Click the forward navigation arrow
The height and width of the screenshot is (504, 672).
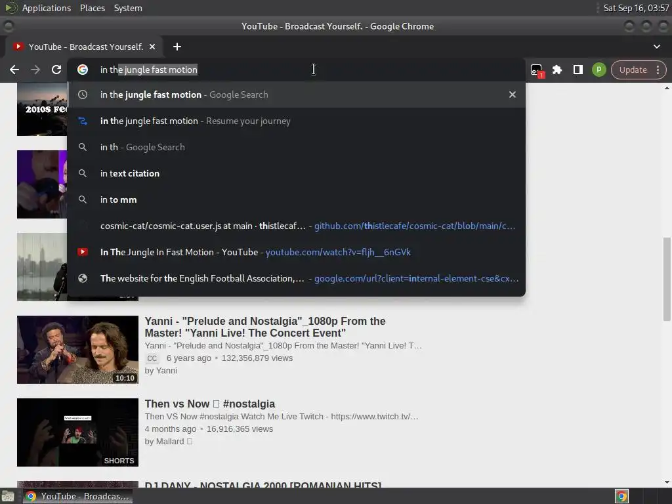tap(35, 70)
